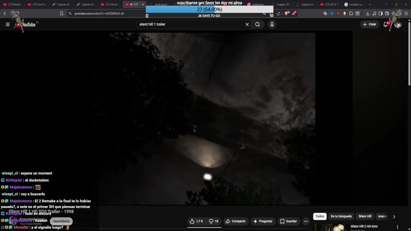Open options for Silent Hill 2 HD intro

coord(398,227)
